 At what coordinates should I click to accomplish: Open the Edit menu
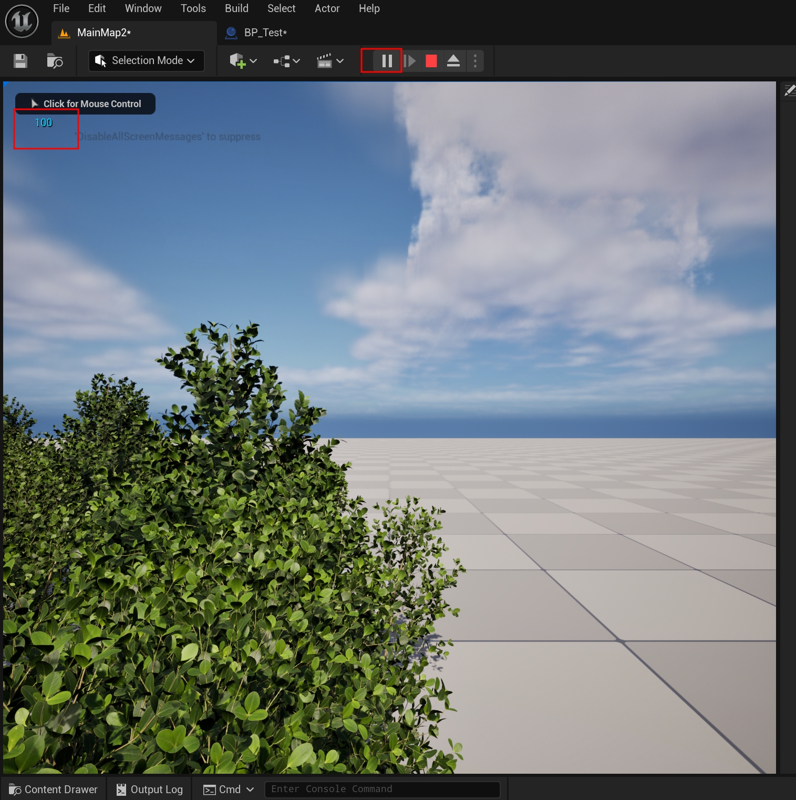[x=97, y=8]
